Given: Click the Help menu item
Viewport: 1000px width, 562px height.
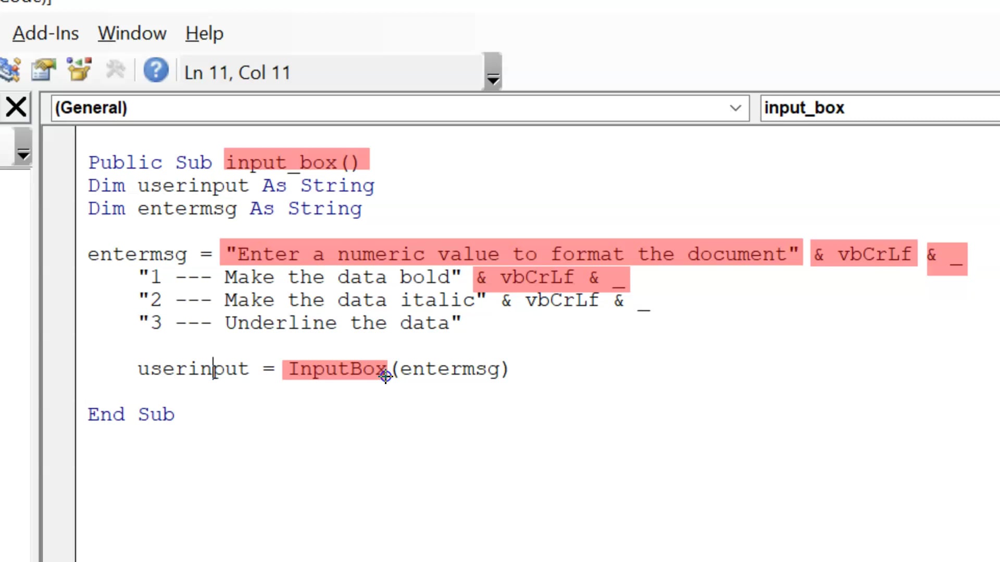Looking at the screenshot, I should tap(203, 32).
